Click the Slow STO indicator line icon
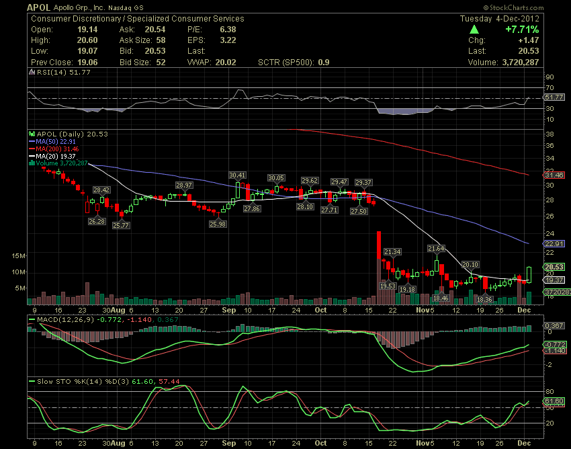The height and width of the screenshot is (449, 571). click(x=31, y=382)
